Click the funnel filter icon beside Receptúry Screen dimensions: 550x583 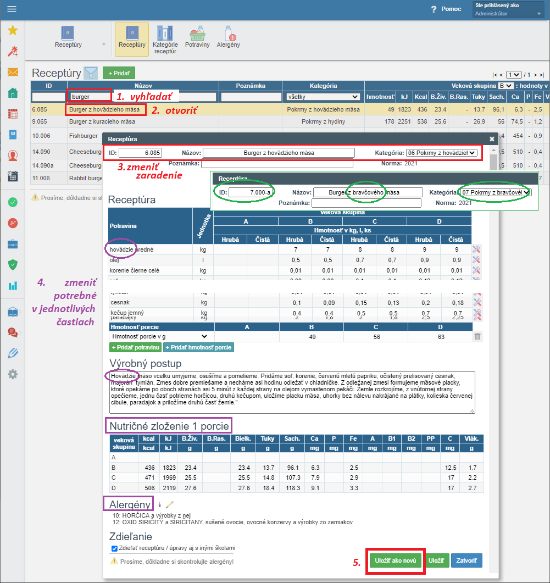(90, 73)
